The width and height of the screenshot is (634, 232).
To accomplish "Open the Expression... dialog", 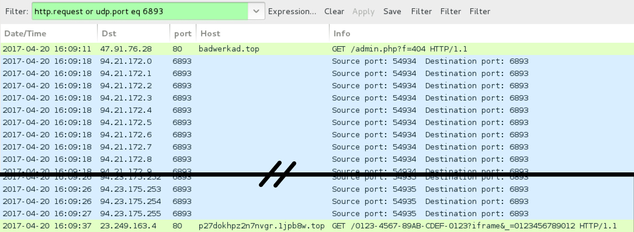I will coord(292,11).
